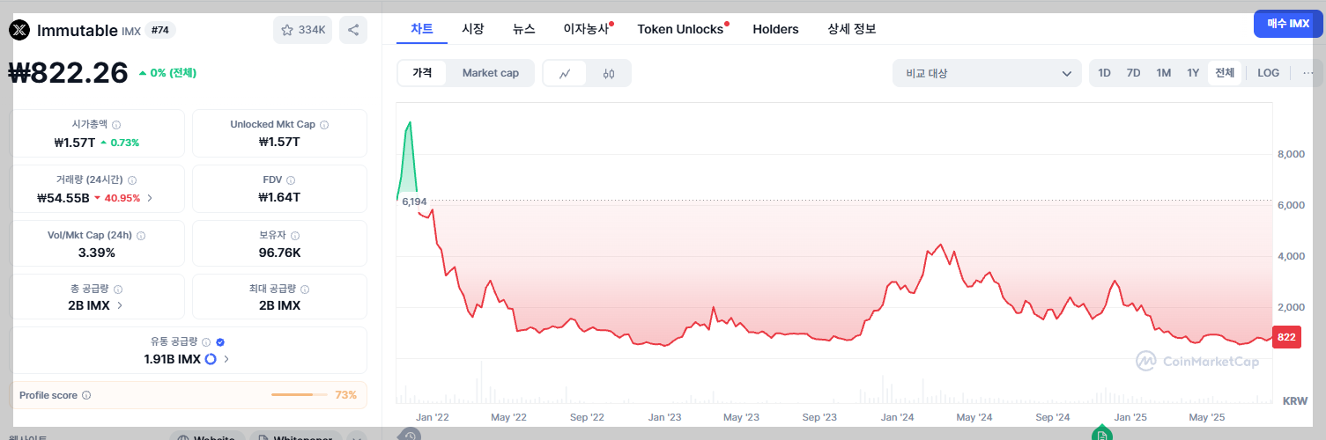Select the 가격 chart mode
Screen dimensions: 1326x440
tap(422, 73)
